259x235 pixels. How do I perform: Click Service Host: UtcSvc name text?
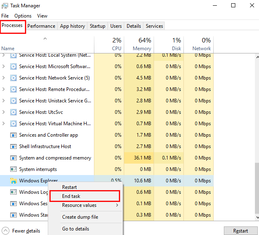tap(41, 112)
